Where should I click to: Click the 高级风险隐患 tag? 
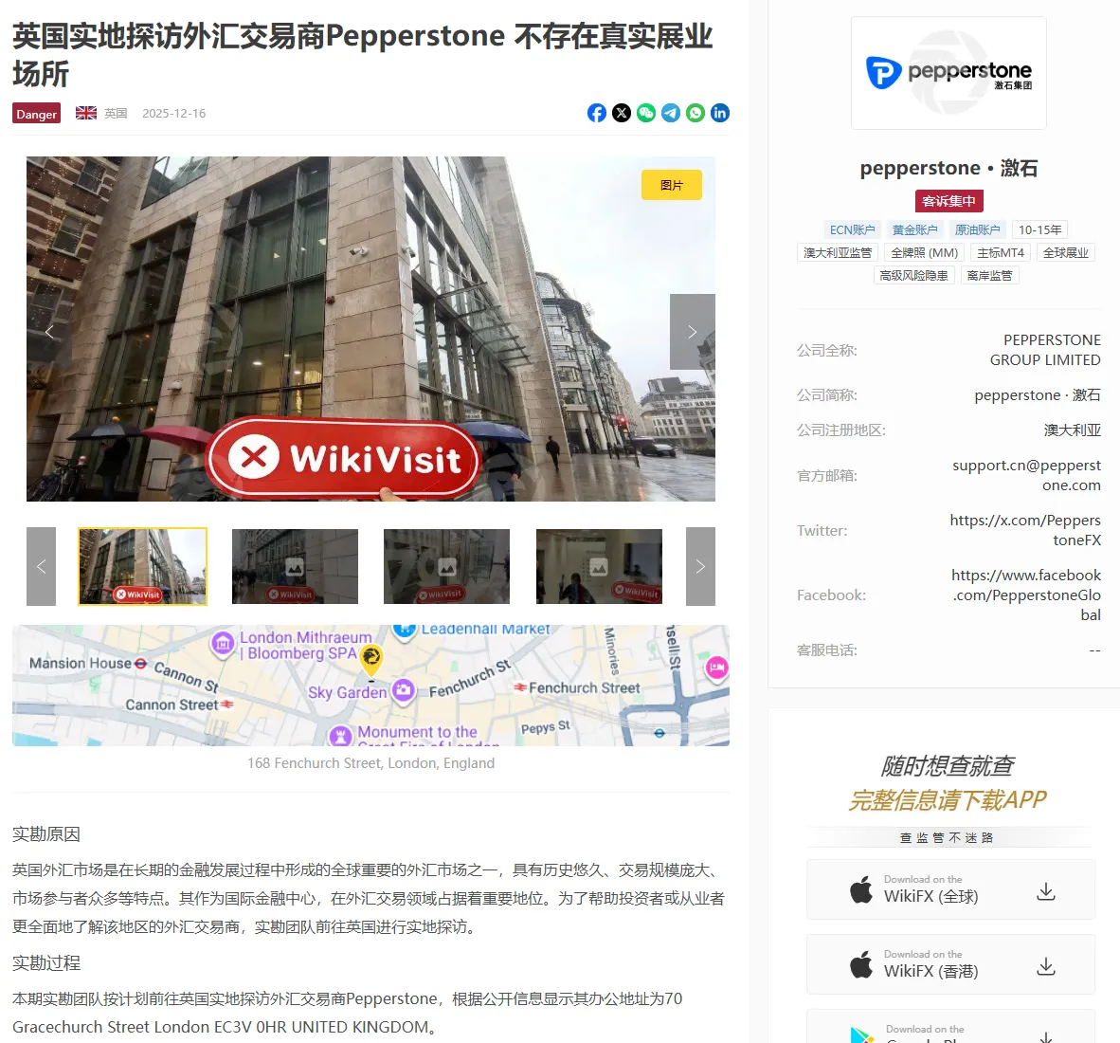coord(914,275)
